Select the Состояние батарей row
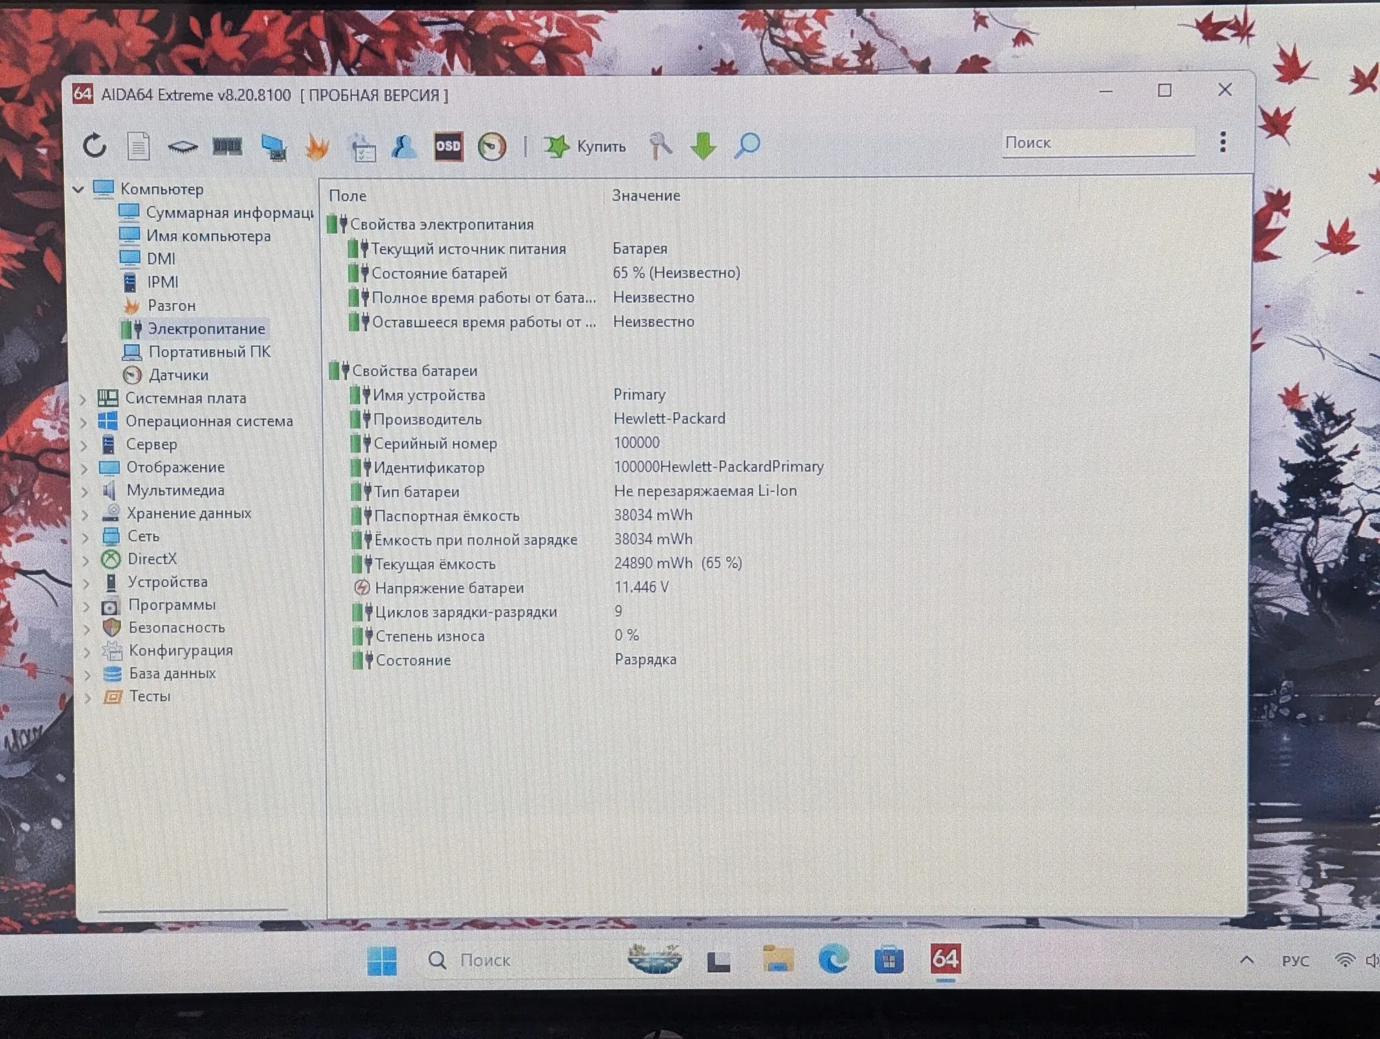Image resolution: width=1380 pixels, height=1039 pixels. (544, 273)
